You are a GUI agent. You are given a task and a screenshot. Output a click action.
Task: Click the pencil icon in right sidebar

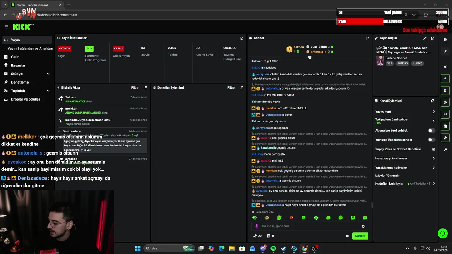(445, 52)
